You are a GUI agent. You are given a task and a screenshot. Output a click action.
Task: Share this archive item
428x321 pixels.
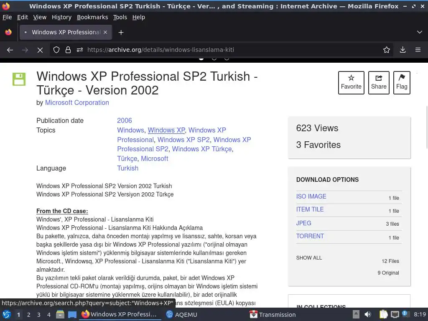[379, 83]
